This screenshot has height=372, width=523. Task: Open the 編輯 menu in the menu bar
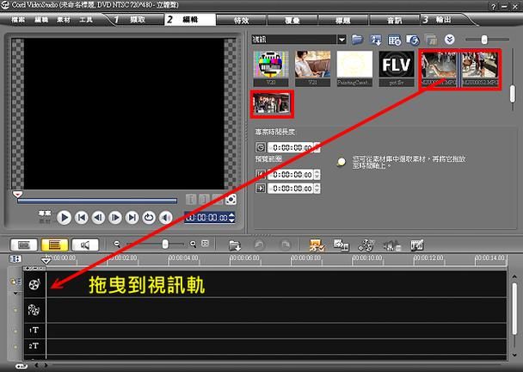41,20
